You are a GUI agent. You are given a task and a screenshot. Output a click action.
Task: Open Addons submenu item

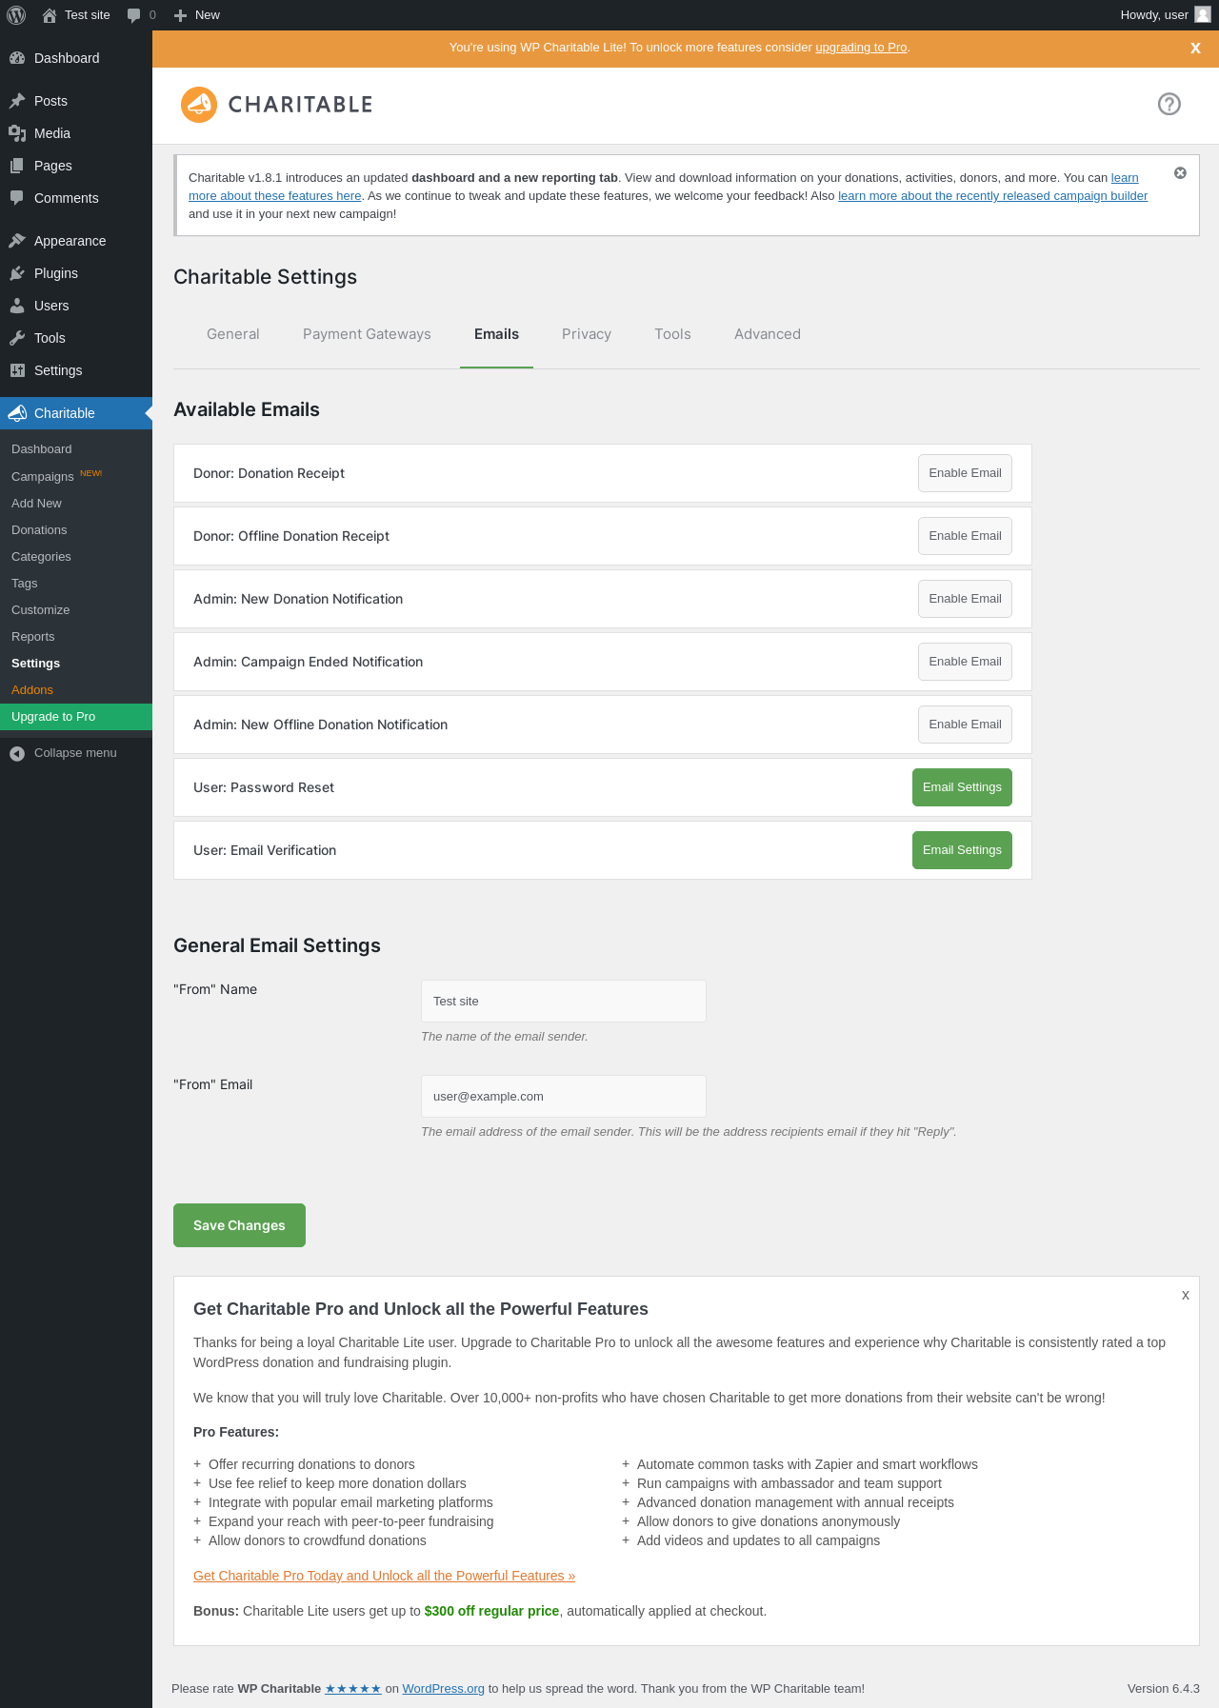[76, 690]
